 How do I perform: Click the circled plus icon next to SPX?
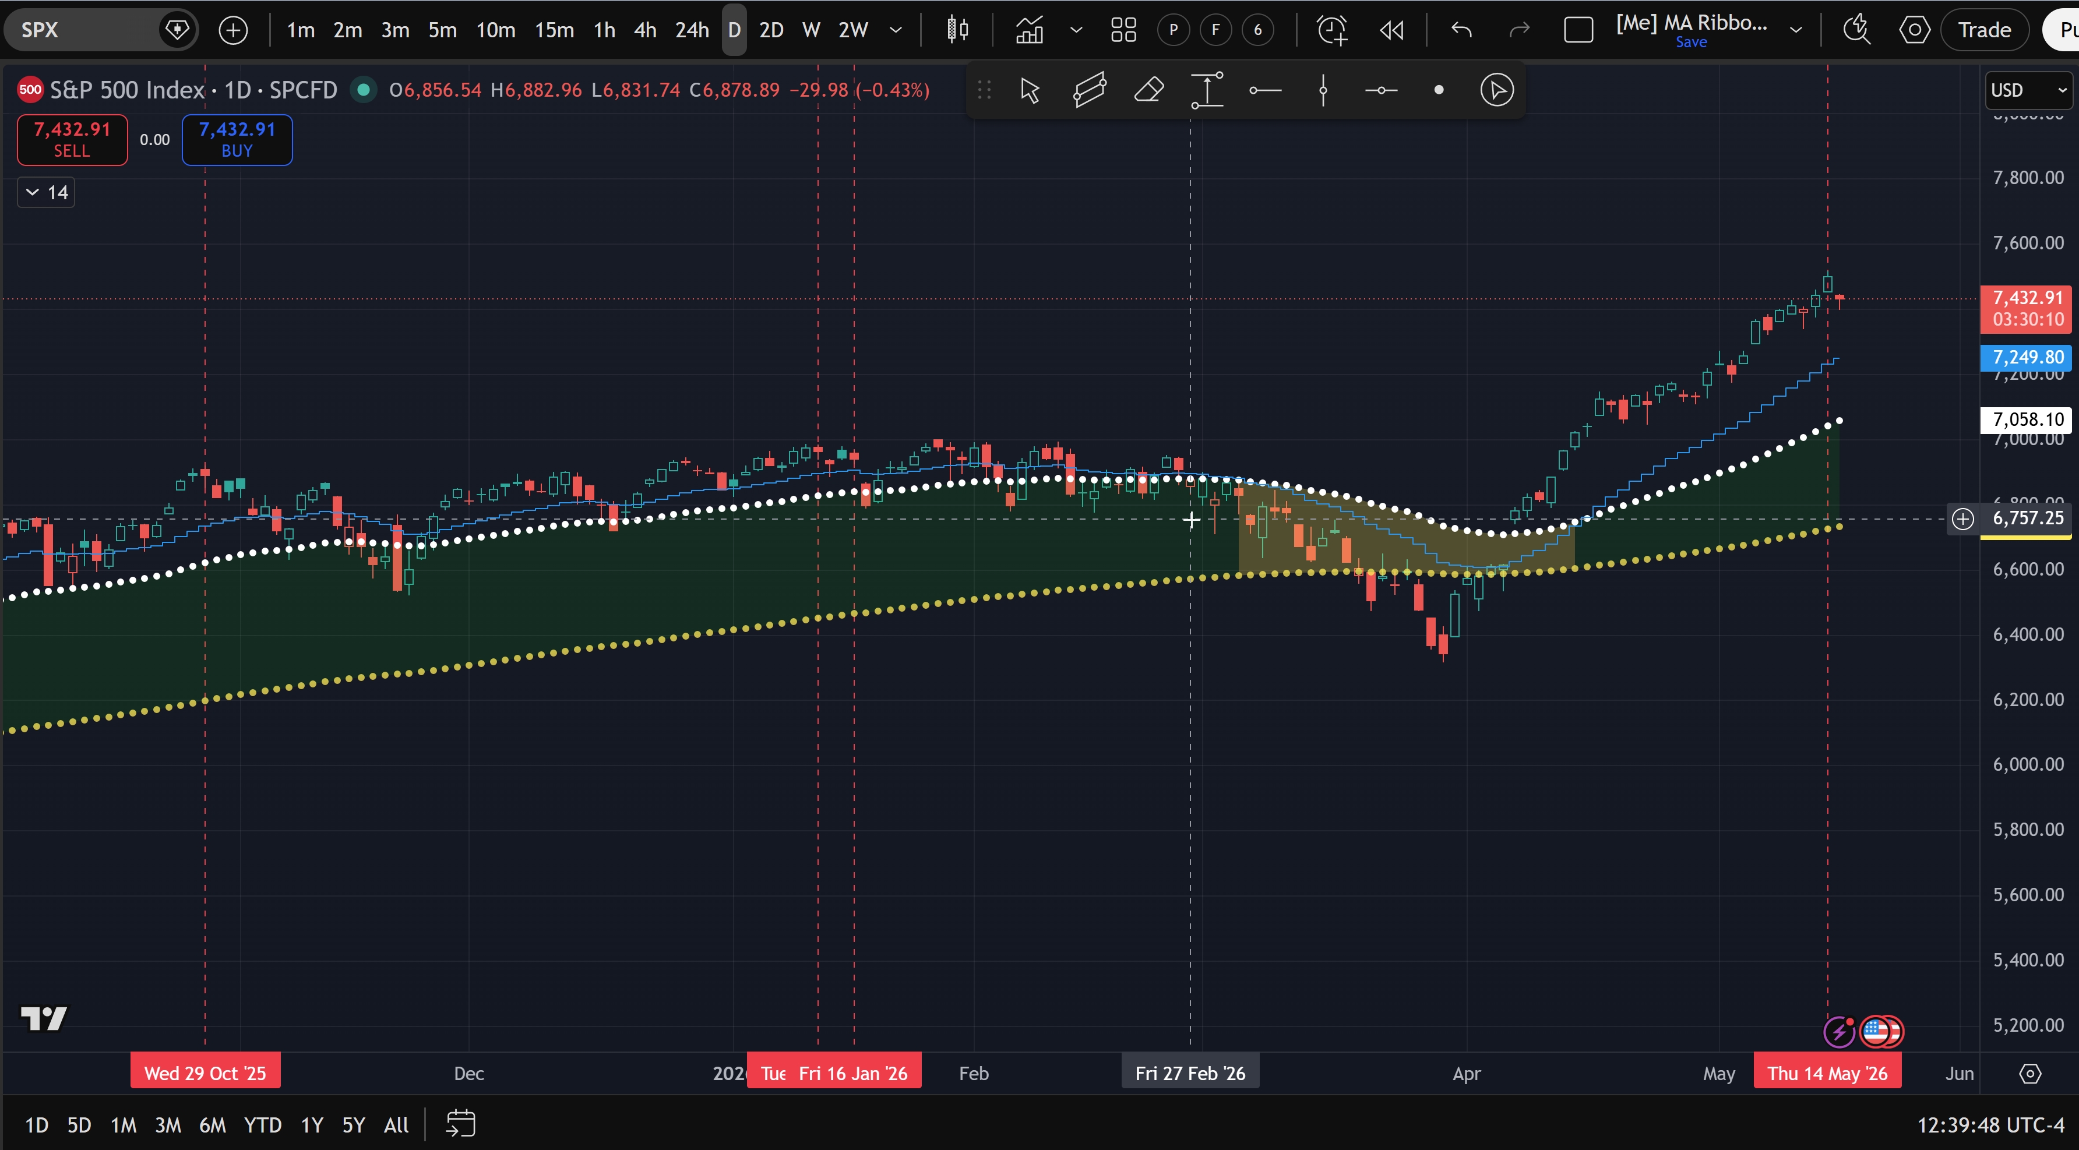233,31
